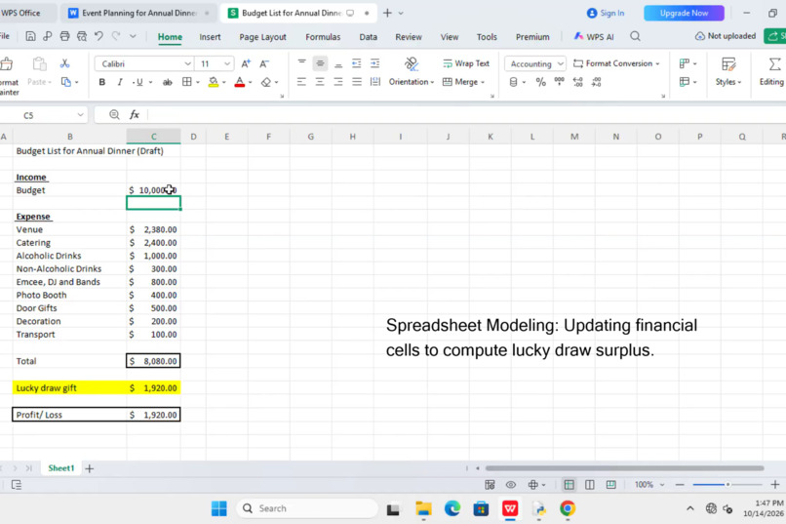
Task: Open WPS AI
Action: click(x=594, y=37)
